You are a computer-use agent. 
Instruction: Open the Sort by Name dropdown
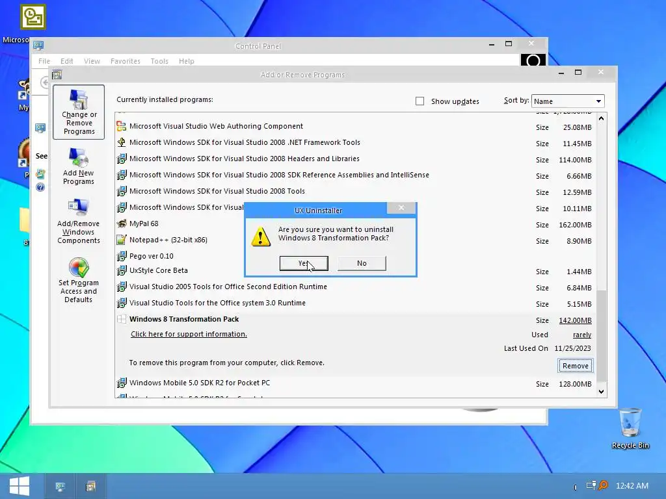(x=567, y=101)
